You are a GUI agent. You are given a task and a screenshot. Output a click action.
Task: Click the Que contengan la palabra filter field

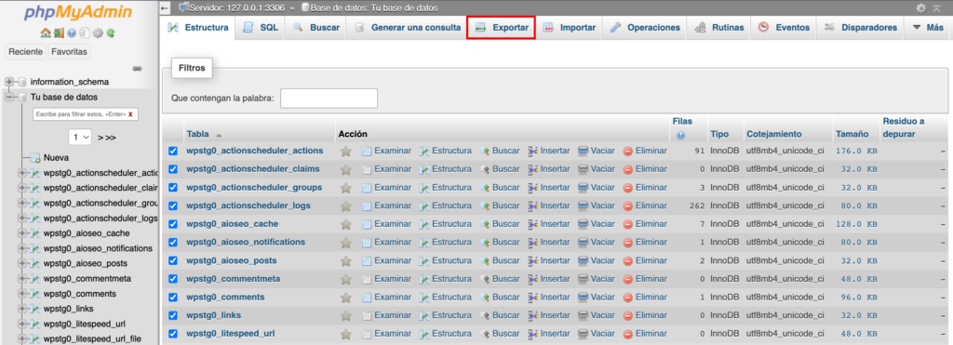[329, 98]
